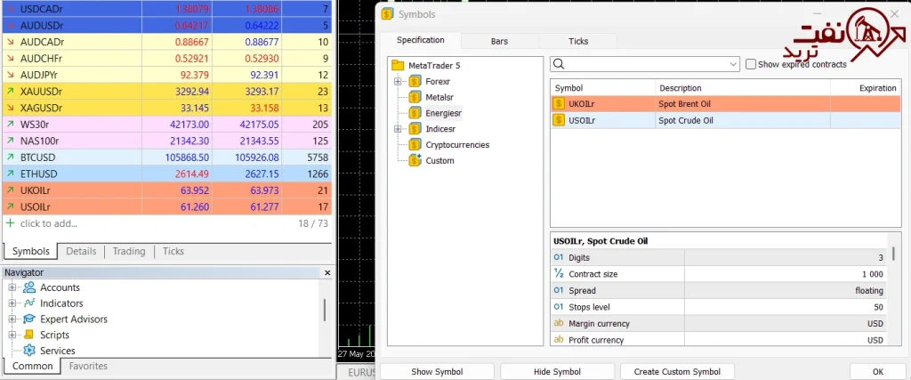
Task: Switch Navigator to Common tab
Action: [33, 366]
